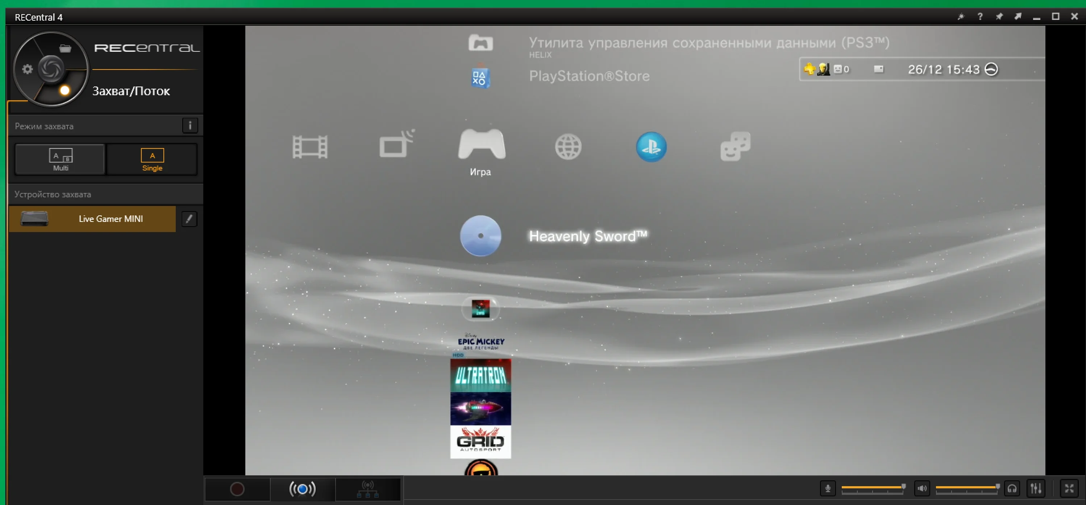The height and width of the screenshot is (505, 1086).
Task: Open the multi-stream network icon
Action: click(368, 489)
